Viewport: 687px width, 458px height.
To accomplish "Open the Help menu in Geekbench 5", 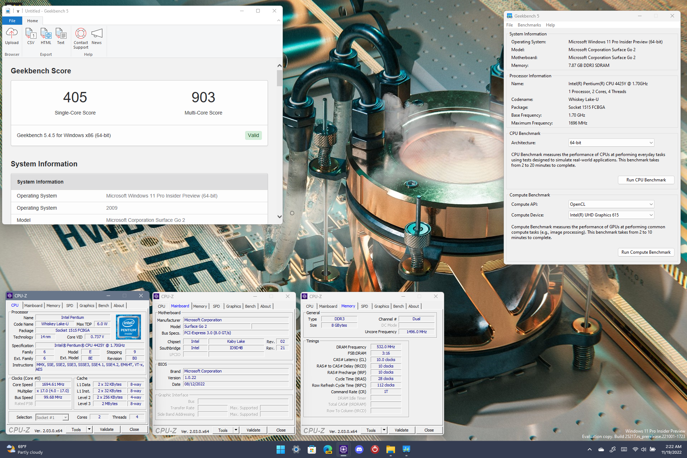I will pyautogui.click(x=550, y=25).
